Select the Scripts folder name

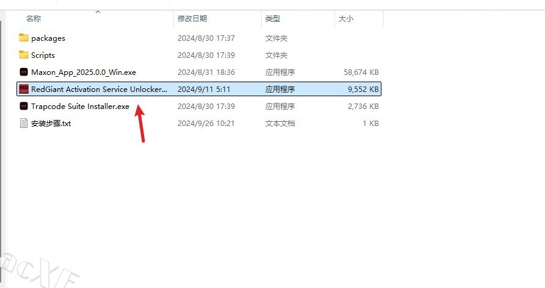(43, 55)
